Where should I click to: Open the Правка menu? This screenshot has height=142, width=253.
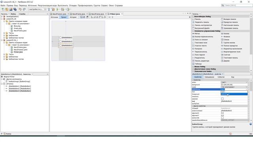coord(10,6)
